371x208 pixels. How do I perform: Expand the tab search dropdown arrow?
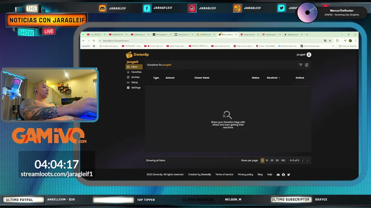click(83, 34)
